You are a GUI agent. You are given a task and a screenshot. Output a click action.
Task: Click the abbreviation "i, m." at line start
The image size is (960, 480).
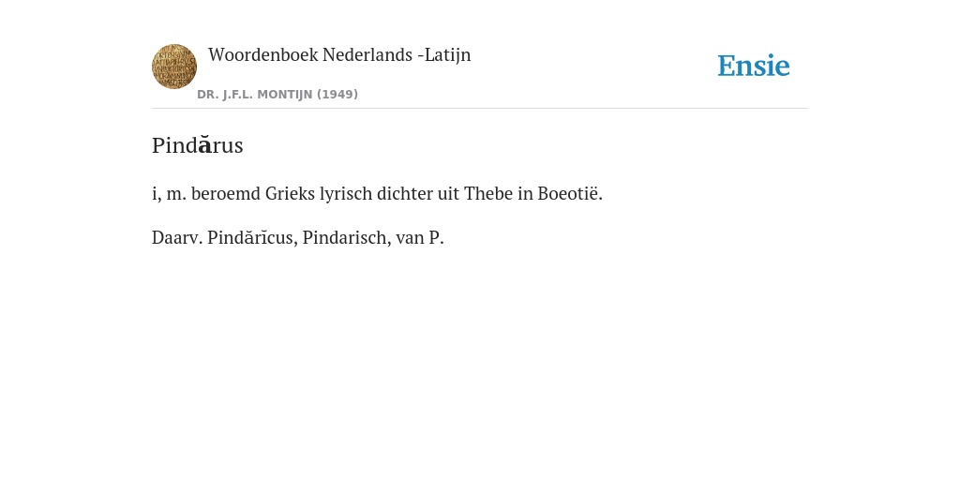169,194
